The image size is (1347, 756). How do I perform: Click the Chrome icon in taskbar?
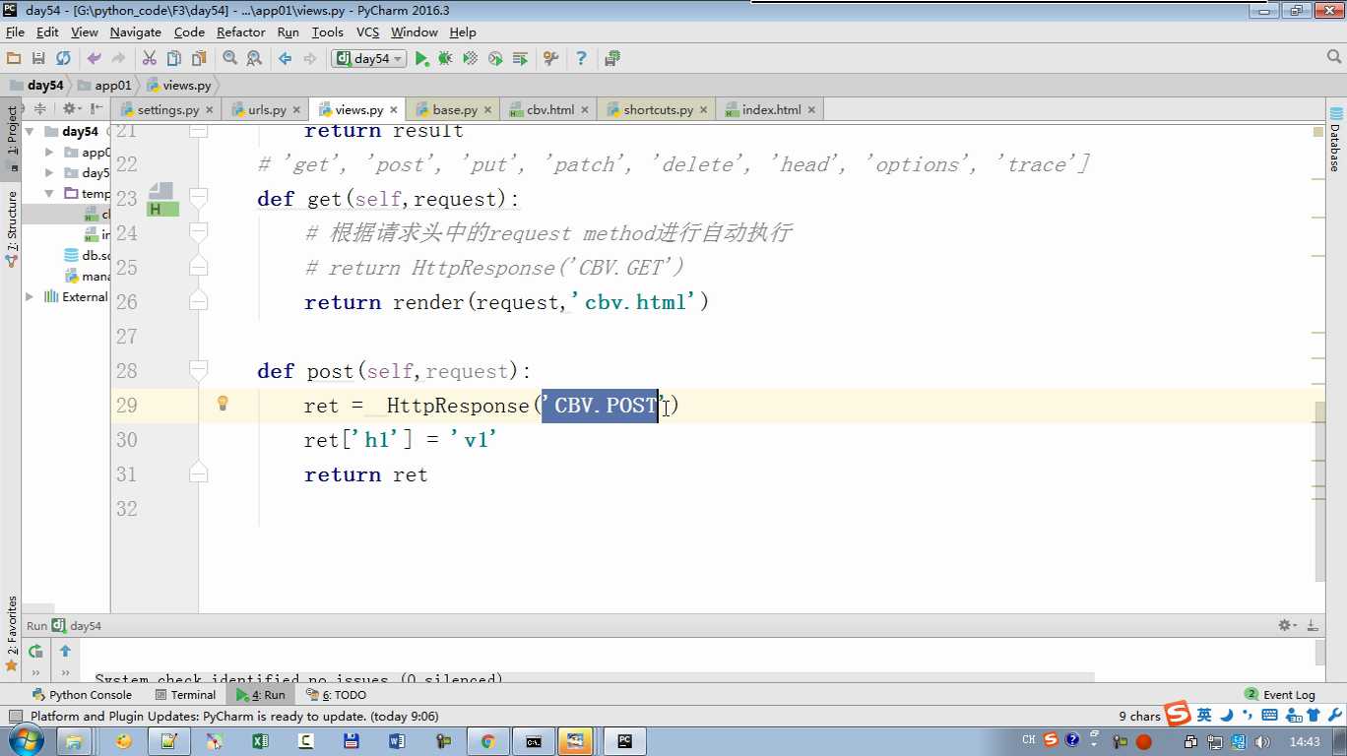click(x=487, y=741)
